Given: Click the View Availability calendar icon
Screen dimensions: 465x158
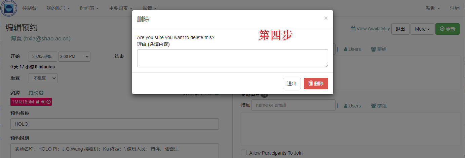Looking at the screenshot, I should [x=353, y=29].
